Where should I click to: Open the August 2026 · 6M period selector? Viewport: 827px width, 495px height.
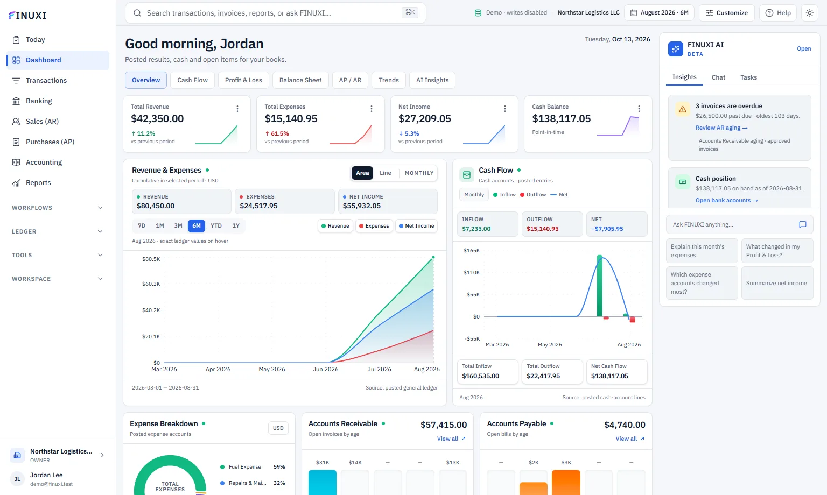[x=659, y=13]
